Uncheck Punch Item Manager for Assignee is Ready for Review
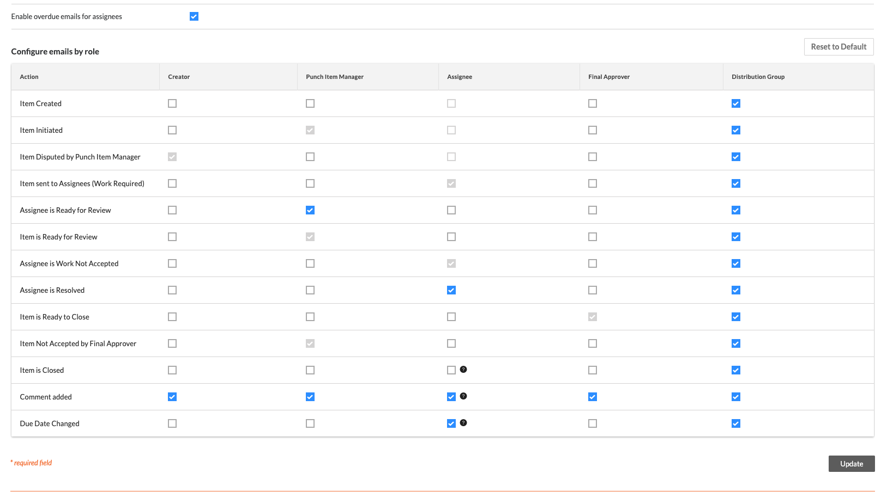The height and width of the screenshot is (498, 887). coord(310,210)
